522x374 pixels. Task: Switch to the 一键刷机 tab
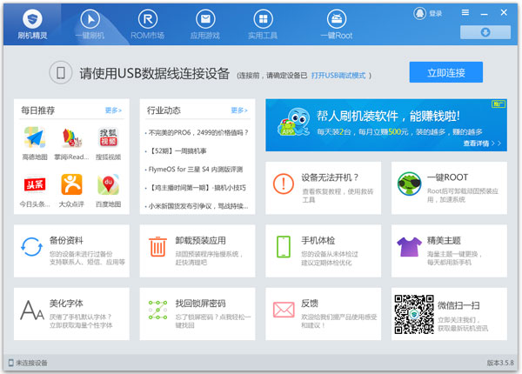coord(90,24)
